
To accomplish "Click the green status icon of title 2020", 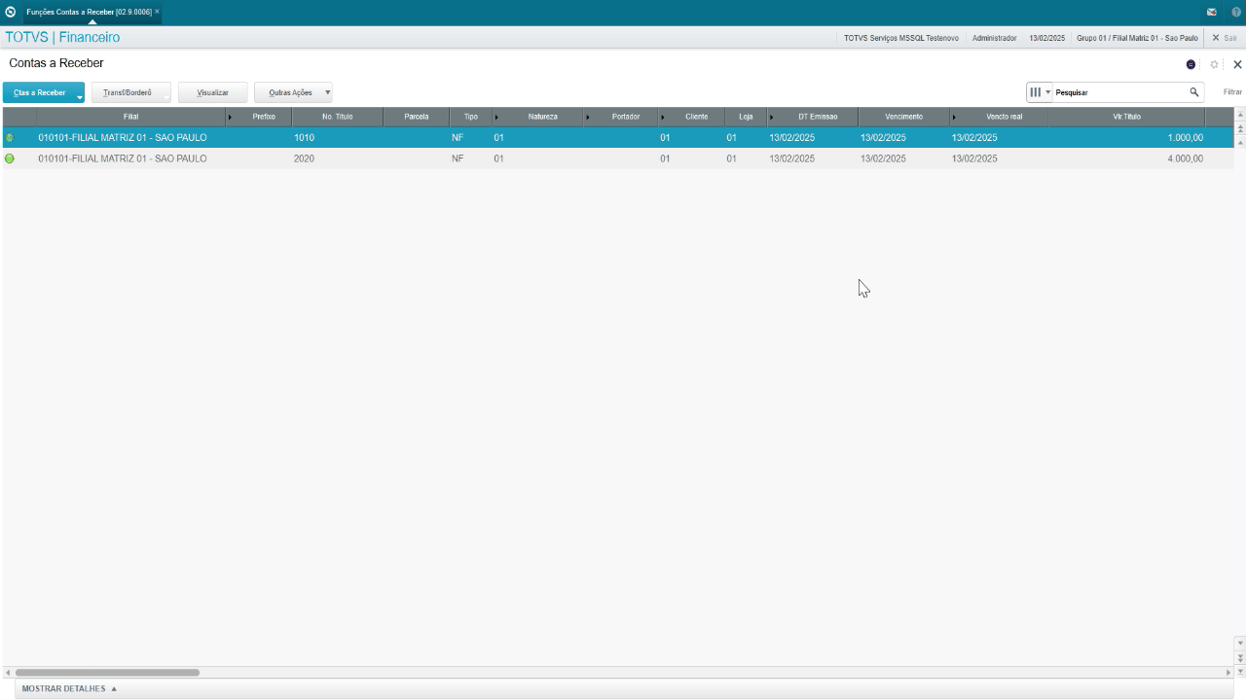I will [x=10, y=158].
